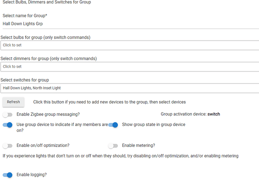This screenshot has height=186, width=259.
Task: Click the 'Enable Zigbee group messaging?' label
Action: pyautogui.click(x=48, y=114)
